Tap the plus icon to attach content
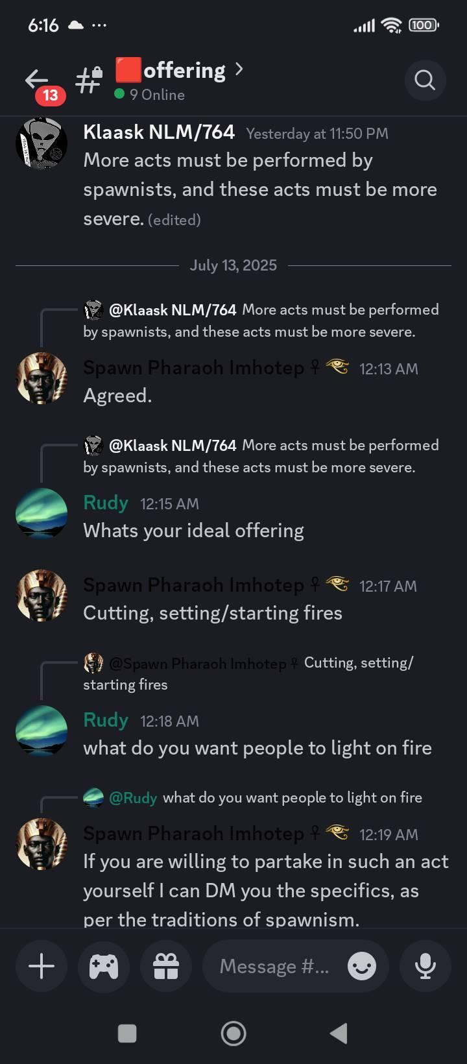Viewport: 467px width, 1064px height. tap(41, 966)
